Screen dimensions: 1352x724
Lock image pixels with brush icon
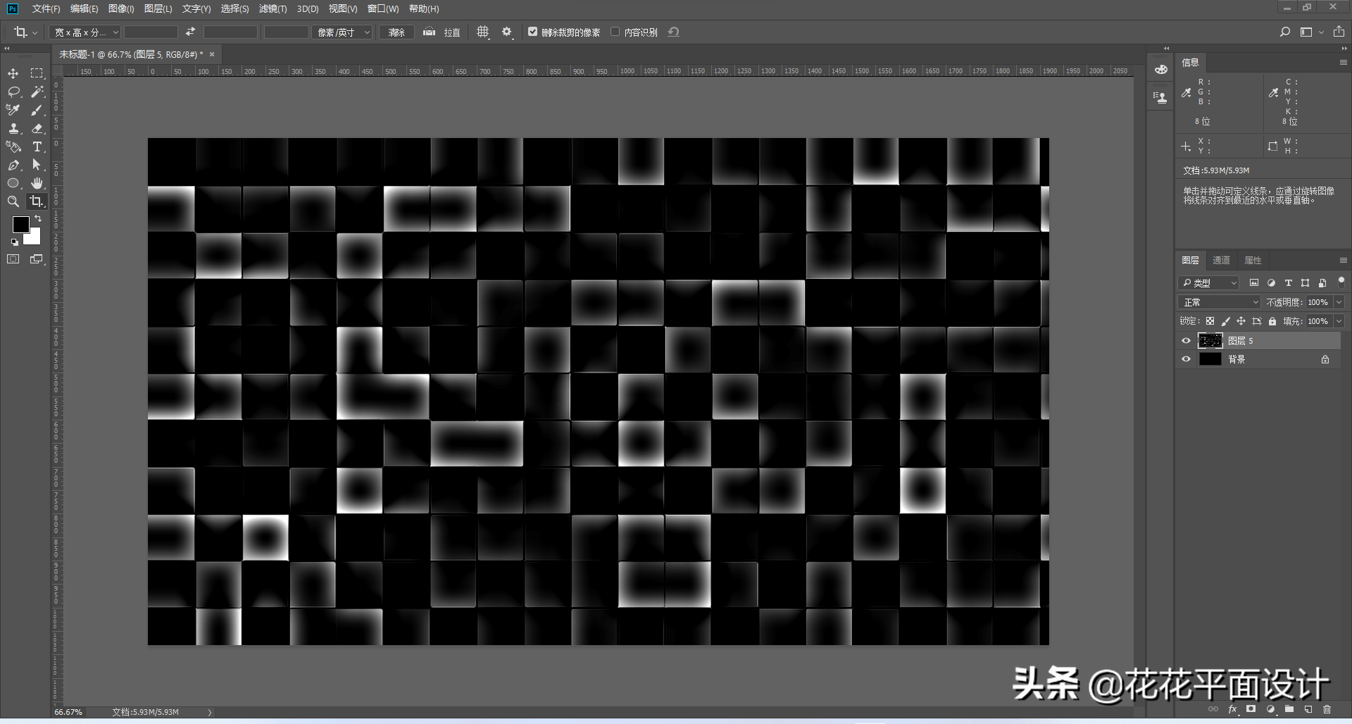1225,321
